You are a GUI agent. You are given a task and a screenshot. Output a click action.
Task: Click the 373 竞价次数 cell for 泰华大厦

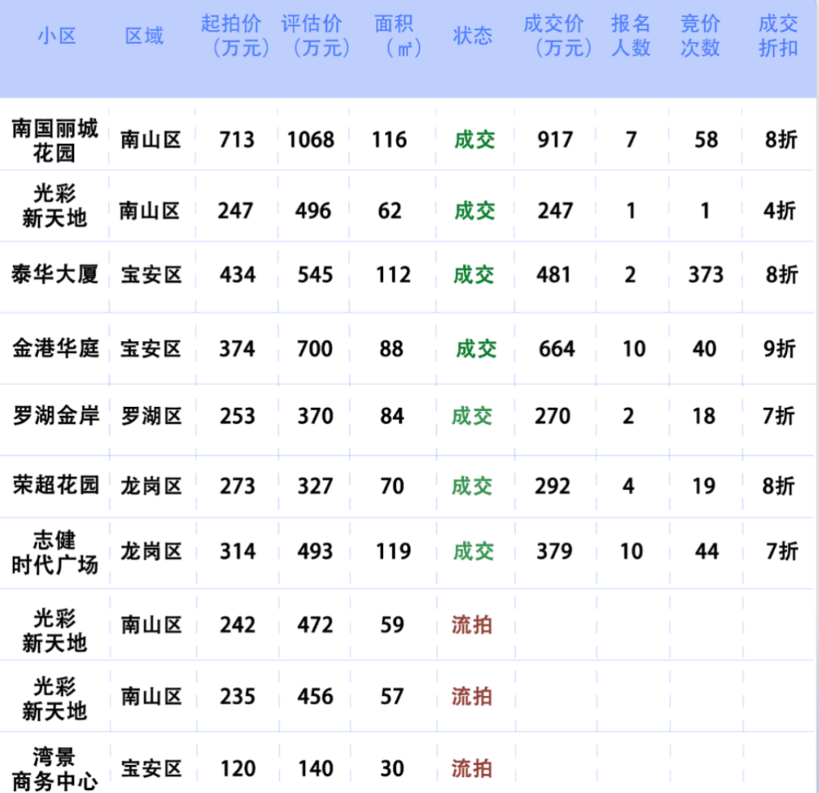[x=705, y=274]
